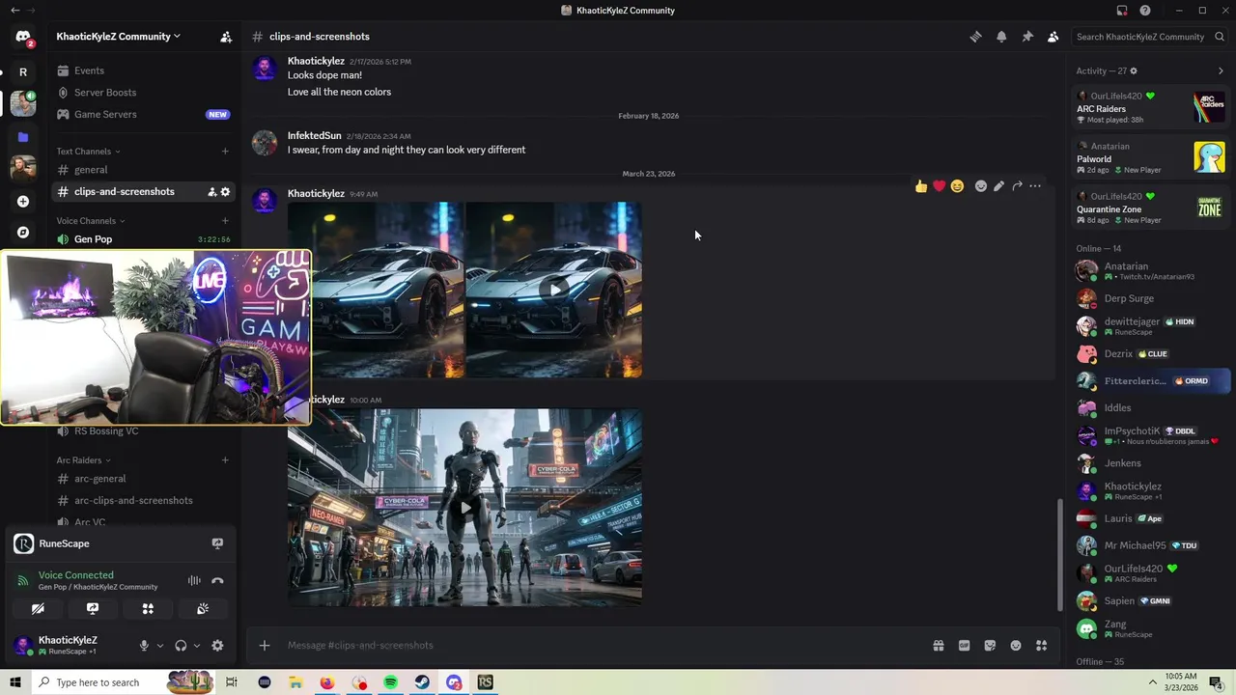Image resolution: width=1236 pixels, height=695 pixels.
Task: Collapse the Arc Raiders category
Action: click(83, 460)
